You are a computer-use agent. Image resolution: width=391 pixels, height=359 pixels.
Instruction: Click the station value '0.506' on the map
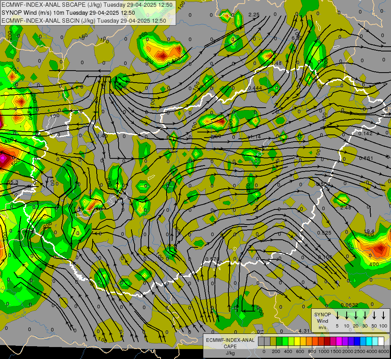323,184
